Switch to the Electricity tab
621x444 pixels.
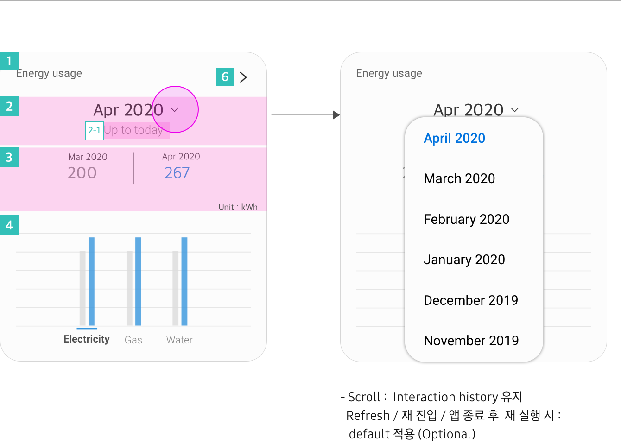pyautogui.click(x=87, y=339)
